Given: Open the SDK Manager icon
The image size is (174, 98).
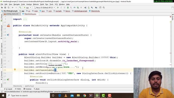Looking at the screenshot, I should 92,8.
